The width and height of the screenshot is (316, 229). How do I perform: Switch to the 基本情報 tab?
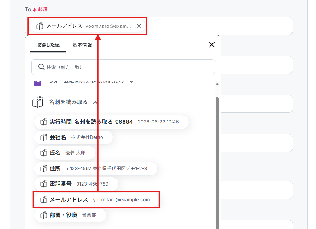[82, 45]
